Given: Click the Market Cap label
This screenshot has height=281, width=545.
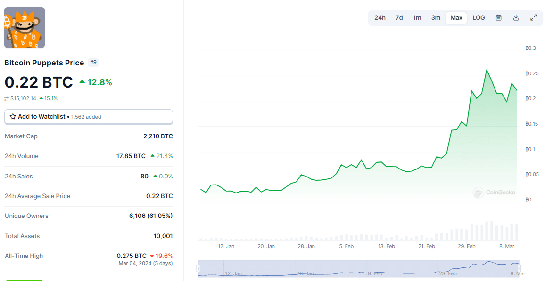Looking at the screenshot, I should point(21,136).
